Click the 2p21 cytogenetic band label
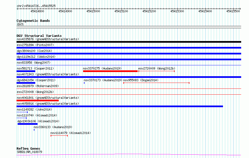Viewport: 249px width, 158px height. tap(20, 24)
